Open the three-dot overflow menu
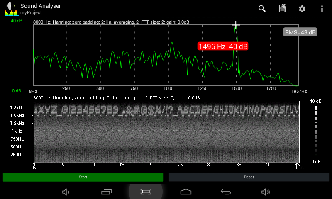Viewport: 332px width, 199px height. (322, 9)
